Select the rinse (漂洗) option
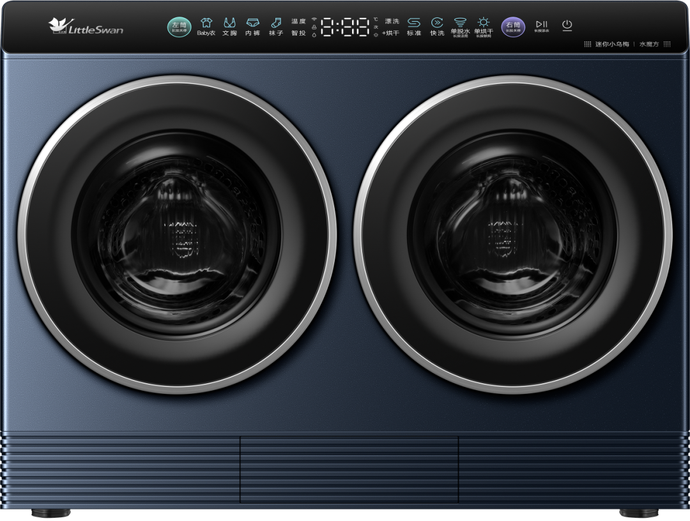Image resolution: width=690 pixels, height=521 pixels. (392, 21)
